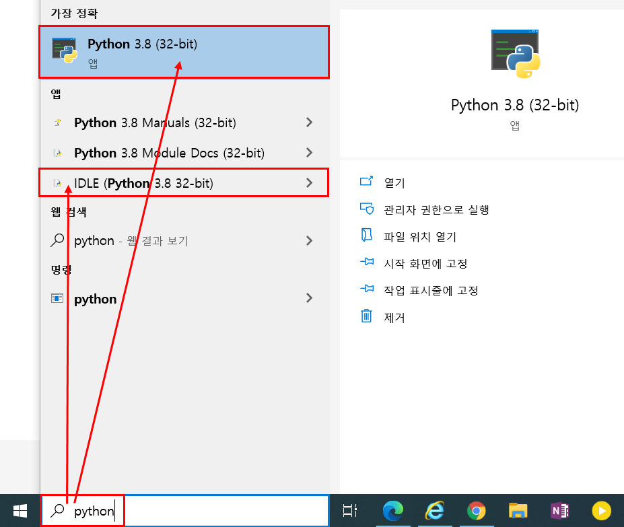
Task: Open Task View on the taskbar
Action: (x=350, y=511)
